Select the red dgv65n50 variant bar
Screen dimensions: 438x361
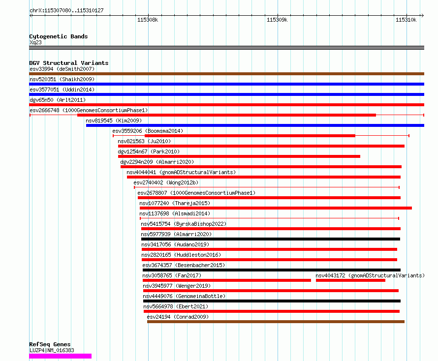[226, 105]
